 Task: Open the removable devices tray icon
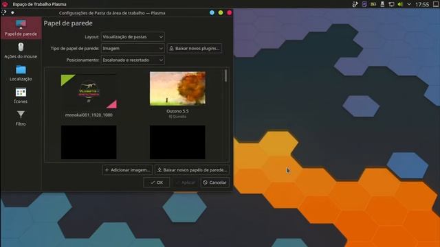tap(382, 4)
